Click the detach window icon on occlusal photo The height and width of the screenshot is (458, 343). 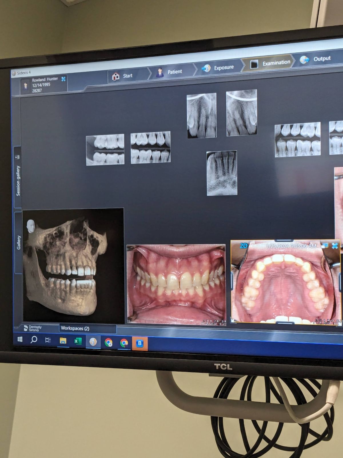click(x=324, y=246)
